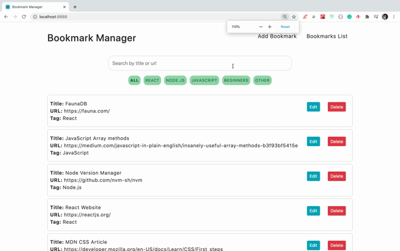Edit the Node Version Manager bookmark
The image size is (400, 251).
(313, 176)
